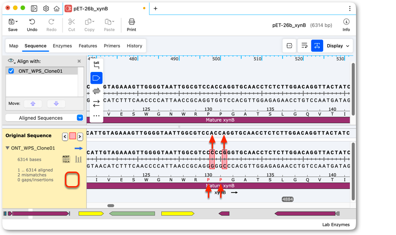Click the xynB gene label below feature

[x=220, y=193]
